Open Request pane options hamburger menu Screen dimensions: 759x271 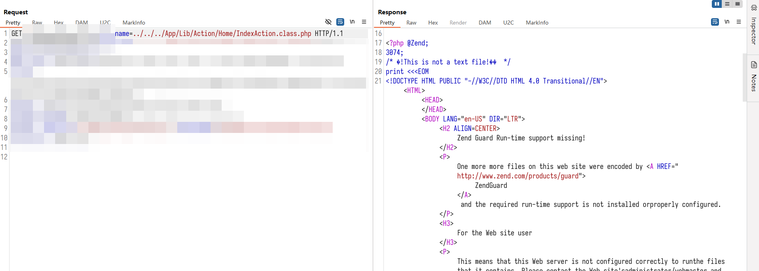tap(364, 22)
